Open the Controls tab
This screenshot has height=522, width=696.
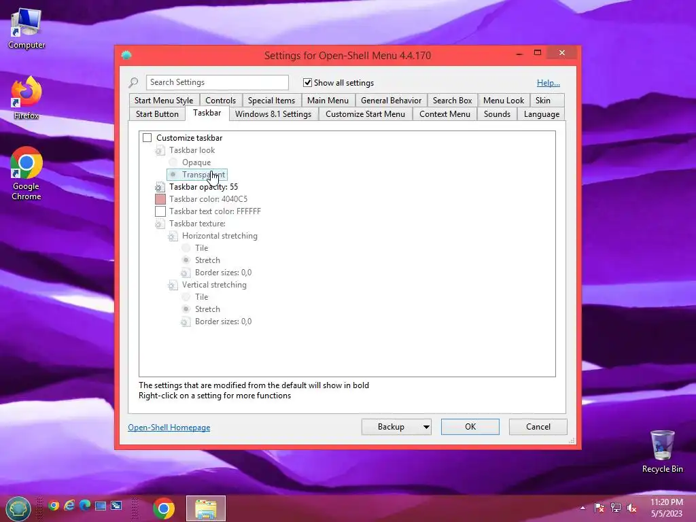[x=221, y=101]
